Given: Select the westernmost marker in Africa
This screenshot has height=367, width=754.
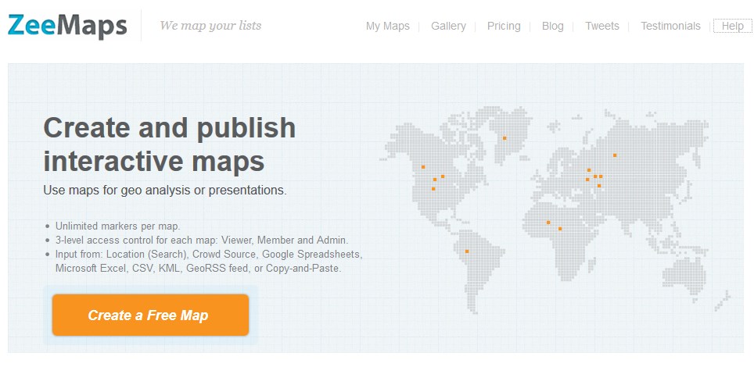Looking at the screenshot, I should click(x=548, y=223).
